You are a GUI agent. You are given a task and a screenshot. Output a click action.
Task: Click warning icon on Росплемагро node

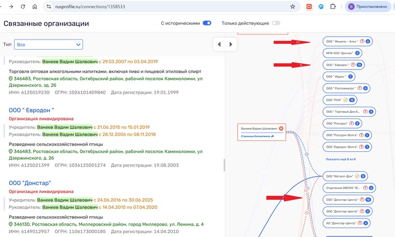pos(360,88)
